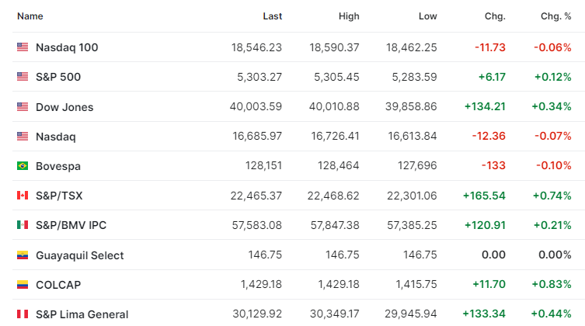Click the Chg. column header
Viewport: 585px width, 326px height.
495,16
